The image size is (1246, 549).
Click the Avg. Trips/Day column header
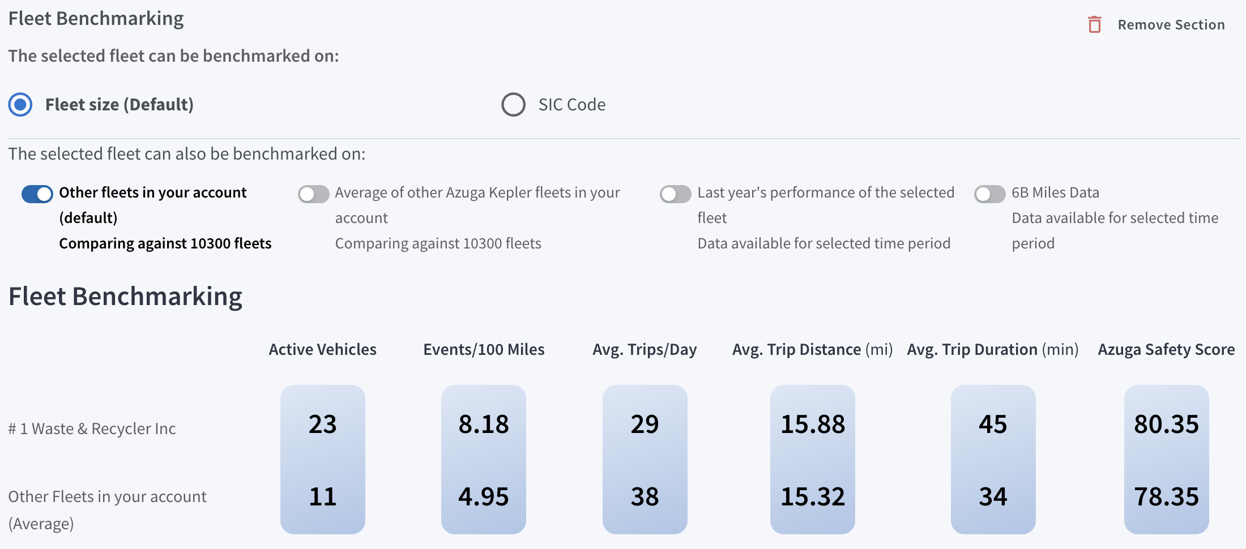[x=645, y=350]
